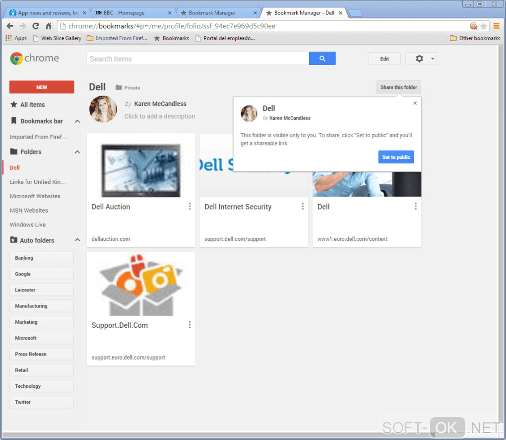This screenshot has width=506, height=440.
Task: Open Links for United Kin... folder
Action: point(38,182)
